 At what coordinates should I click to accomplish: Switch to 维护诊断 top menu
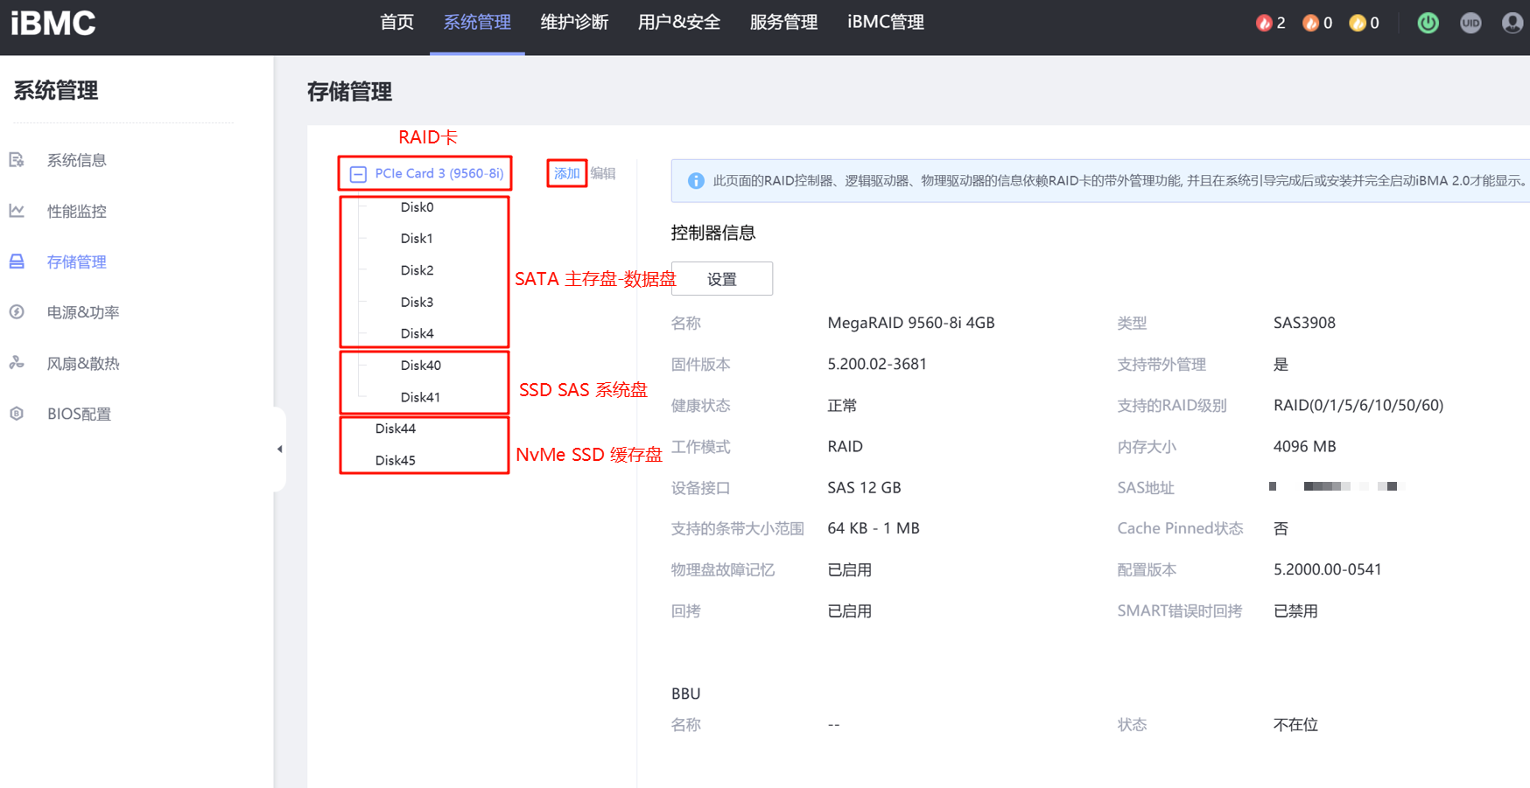574,23
